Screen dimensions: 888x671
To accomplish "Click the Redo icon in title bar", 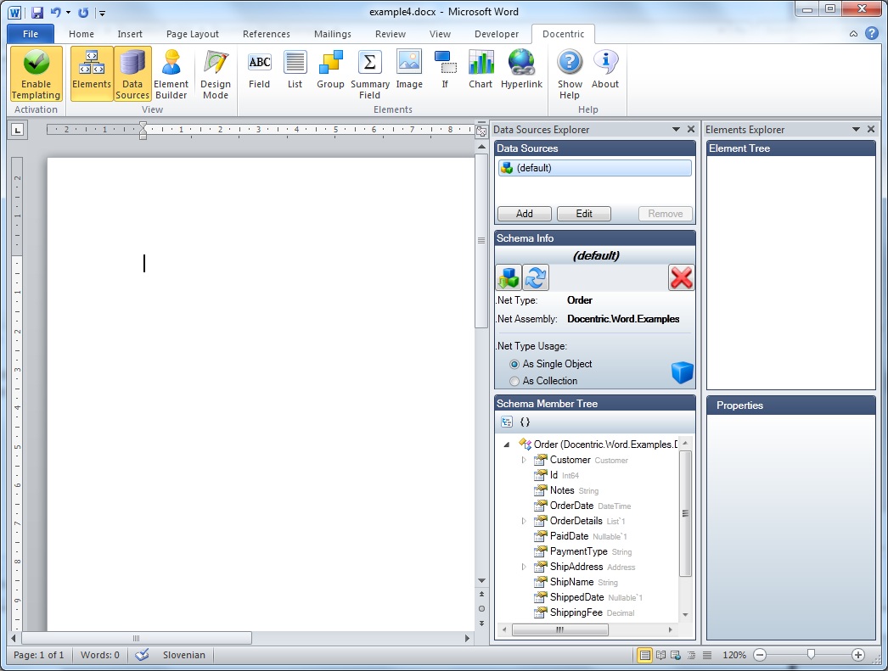I will 83,12.
